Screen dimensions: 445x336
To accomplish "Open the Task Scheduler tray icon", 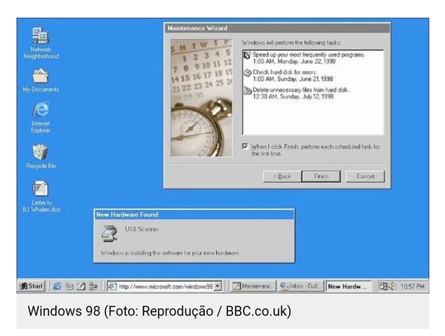I will coord(383,286).
